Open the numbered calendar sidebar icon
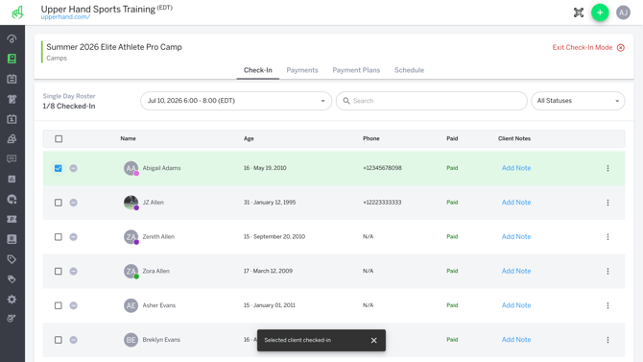This screenshot has height=362, width=643. coord(12,119)
